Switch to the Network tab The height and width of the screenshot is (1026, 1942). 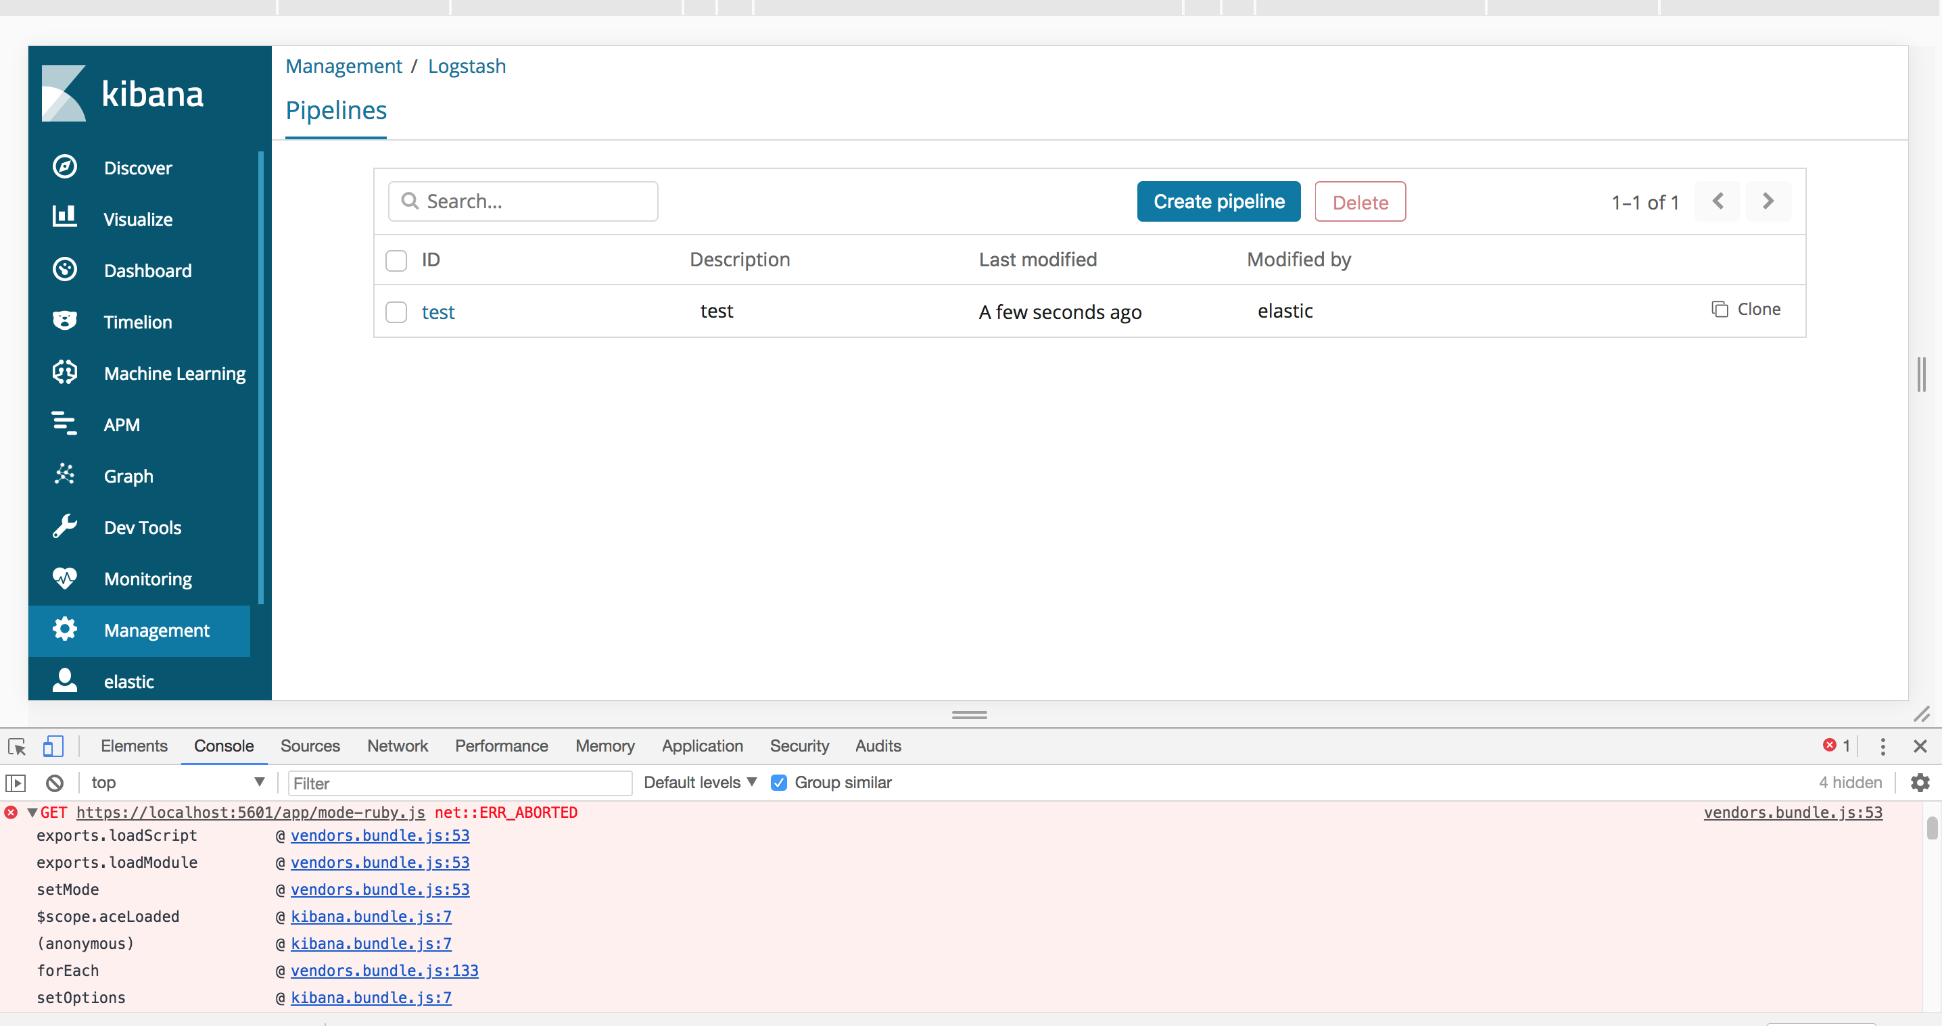pos(398,746)
